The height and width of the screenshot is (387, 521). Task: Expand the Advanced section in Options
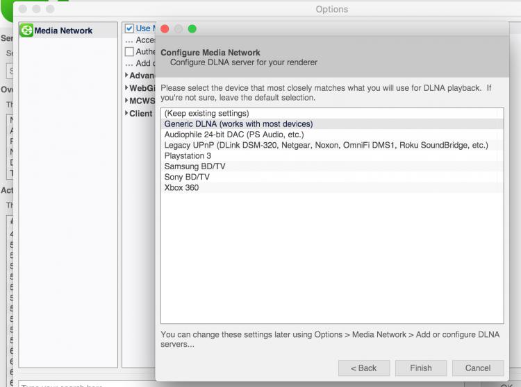pos(126,76)
